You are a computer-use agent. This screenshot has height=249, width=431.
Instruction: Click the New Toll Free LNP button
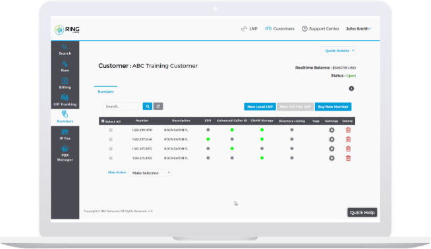tap(295, 107)
